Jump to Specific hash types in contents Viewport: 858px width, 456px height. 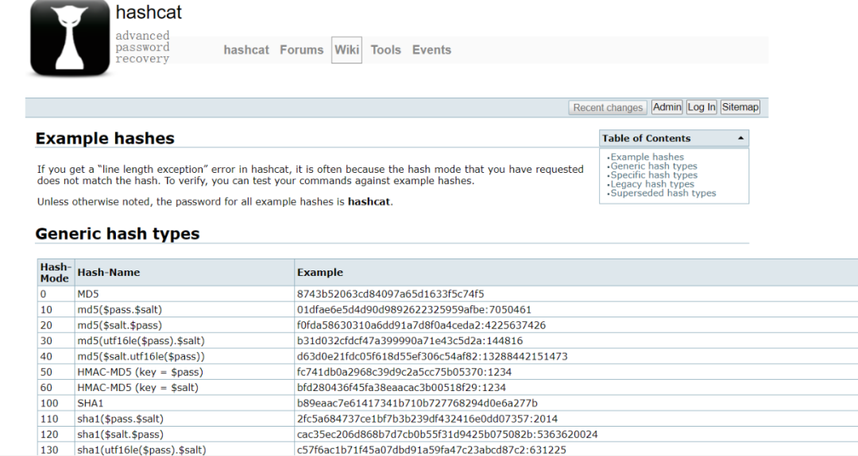[x=654, y=175]
